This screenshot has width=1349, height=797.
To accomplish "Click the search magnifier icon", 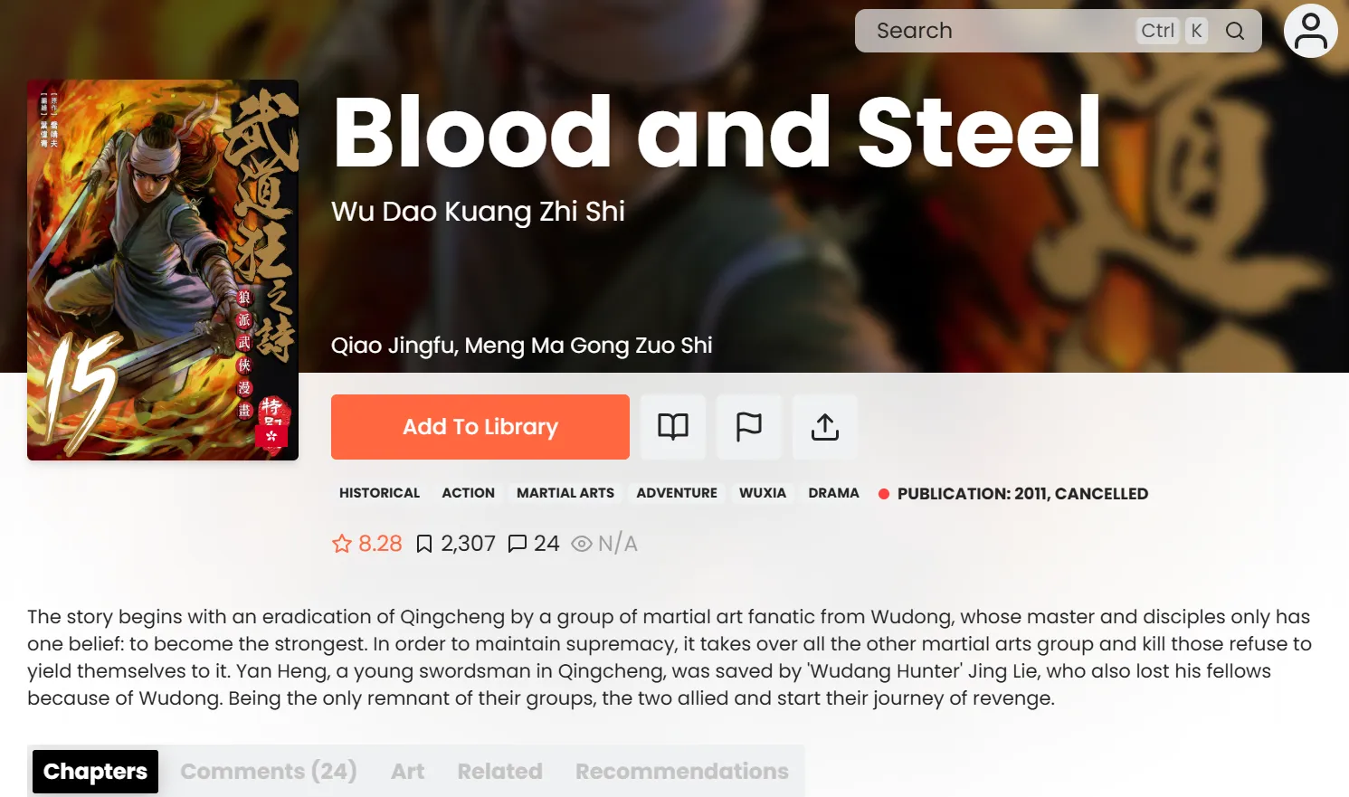I will pyautogui.click(x=1234, y=31).
